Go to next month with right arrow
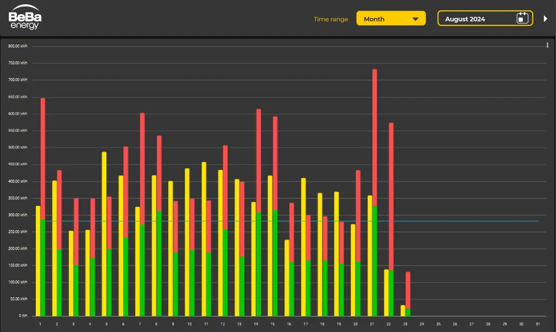Image resolution: width=556 pixels, height=332 pixels. click(546, 18)
